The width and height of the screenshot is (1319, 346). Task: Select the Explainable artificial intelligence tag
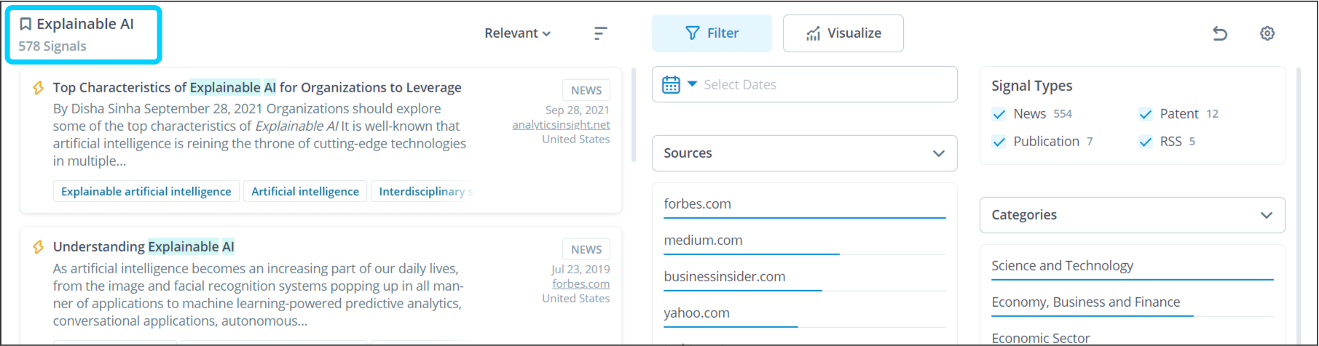pyautogui.click(x=146, y=192)
